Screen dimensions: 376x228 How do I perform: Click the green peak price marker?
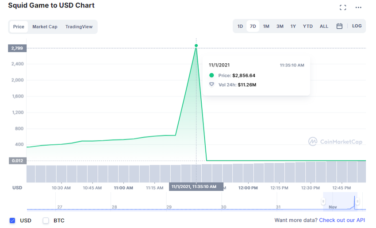pos(196,46)
